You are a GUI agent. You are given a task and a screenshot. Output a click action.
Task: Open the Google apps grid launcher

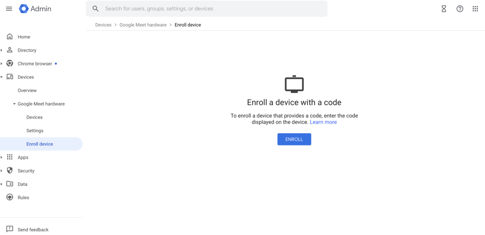[475, 9]
